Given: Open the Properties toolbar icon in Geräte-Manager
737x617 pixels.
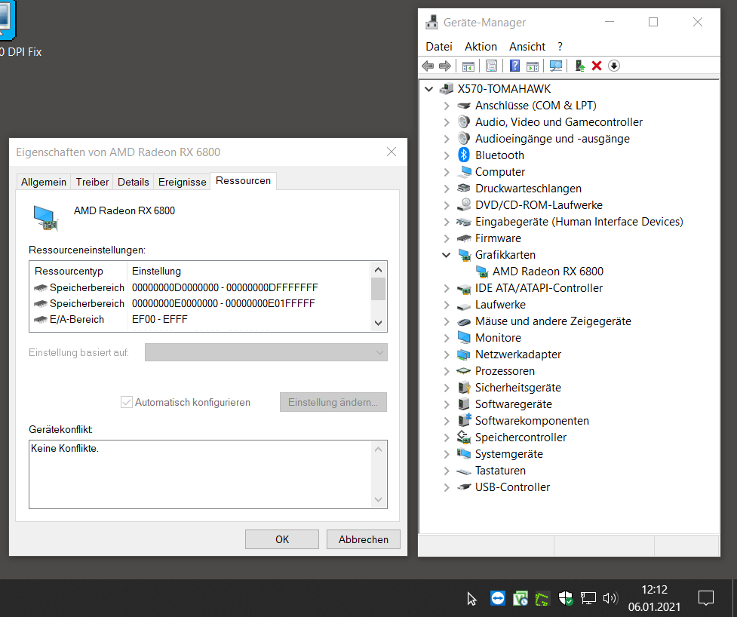Looking at the screenshot, I should tap(491, 66).
